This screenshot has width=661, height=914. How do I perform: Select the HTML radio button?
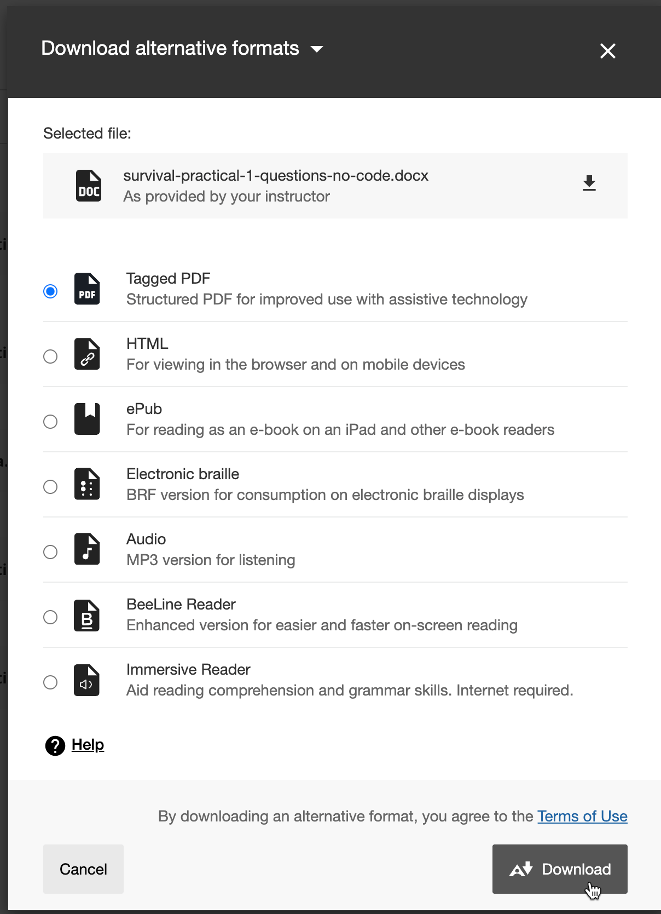point(50,357)
